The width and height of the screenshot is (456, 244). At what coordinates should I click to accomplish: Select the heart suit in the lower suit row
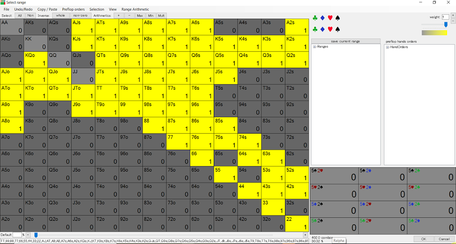click(330, 29)
